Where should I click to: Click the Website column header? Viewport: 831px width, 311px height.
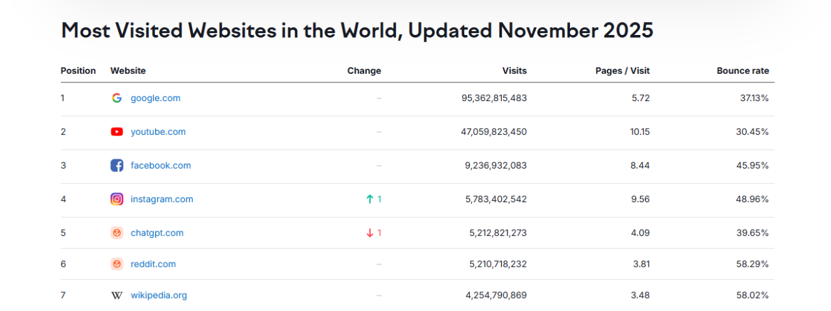pos(128,71)
